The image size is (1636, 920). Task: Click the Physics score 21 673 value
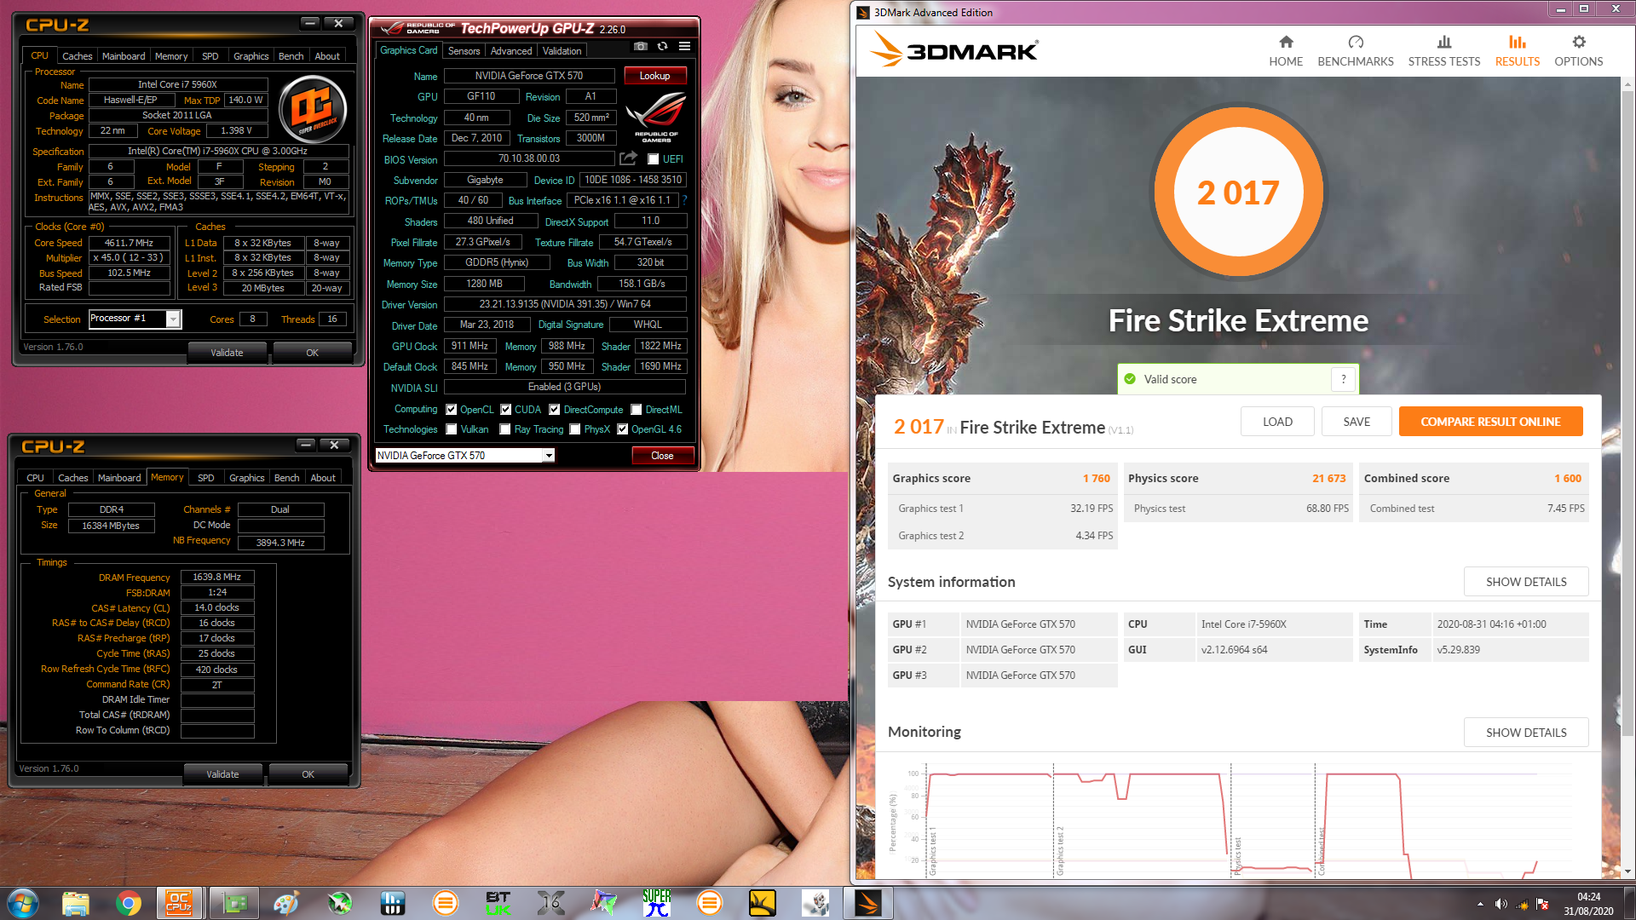(x=1328, y=479)
